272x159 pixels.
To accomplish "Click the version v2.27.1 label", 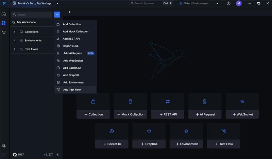I will pos(49,155).
